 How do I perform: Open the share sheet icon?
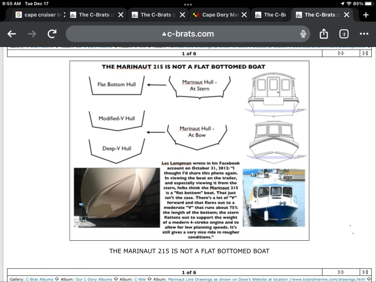pos(324,33)
